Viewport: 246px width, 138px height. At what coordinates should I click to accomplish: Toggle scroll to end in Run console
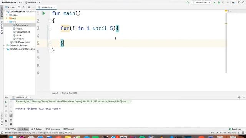pos(11,115)
